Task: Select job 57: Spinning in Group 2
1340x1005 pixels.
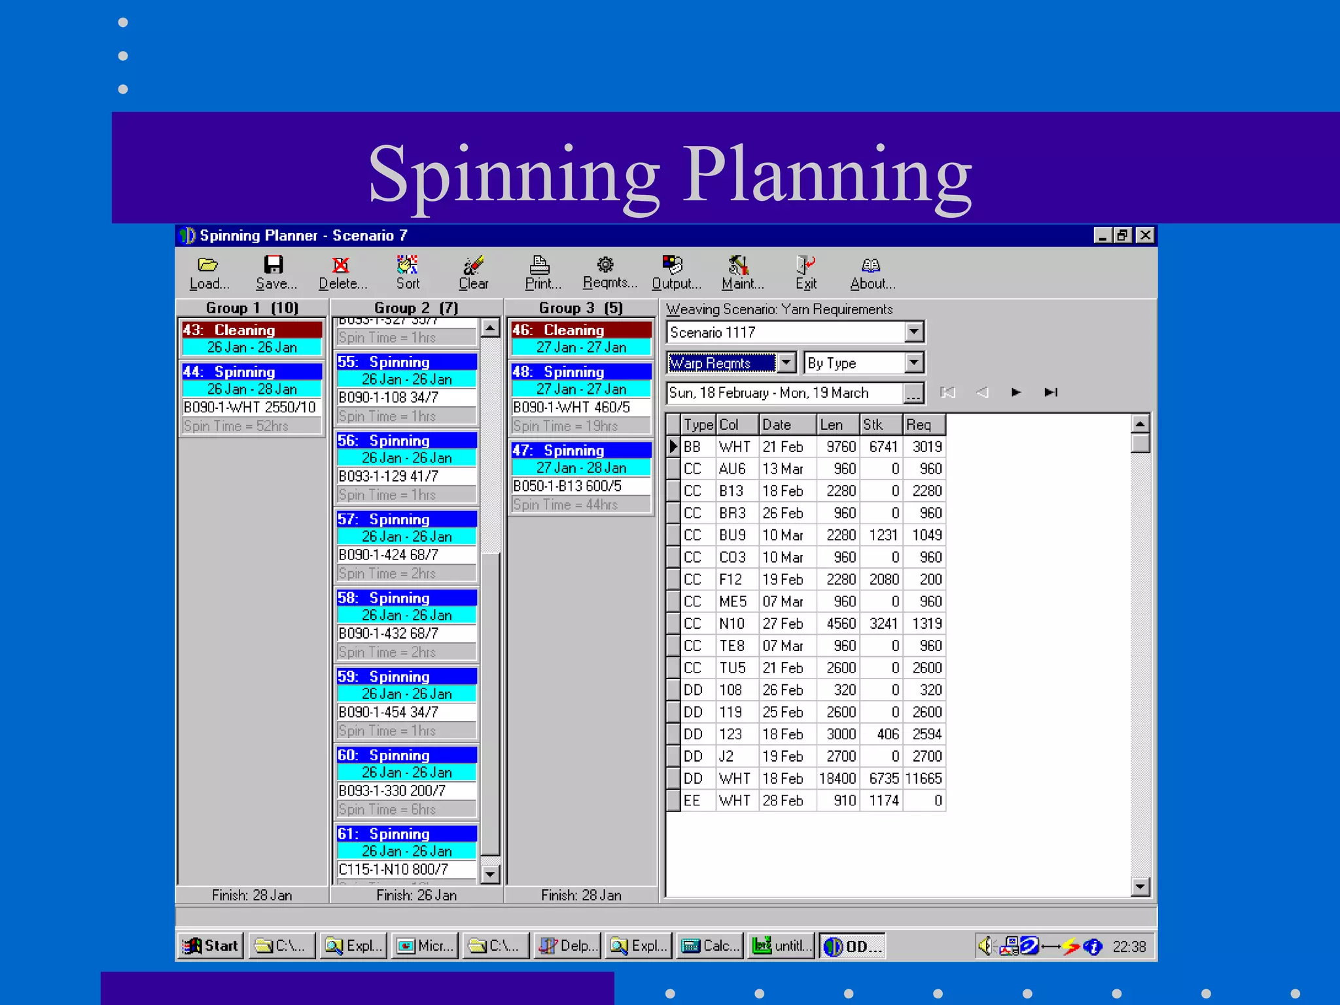Action: [406, 519]
